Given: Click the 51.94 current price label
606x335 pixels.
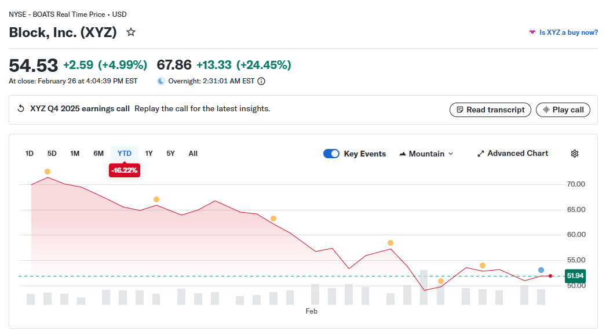Looking at the screenshot, I should (575, 276).
